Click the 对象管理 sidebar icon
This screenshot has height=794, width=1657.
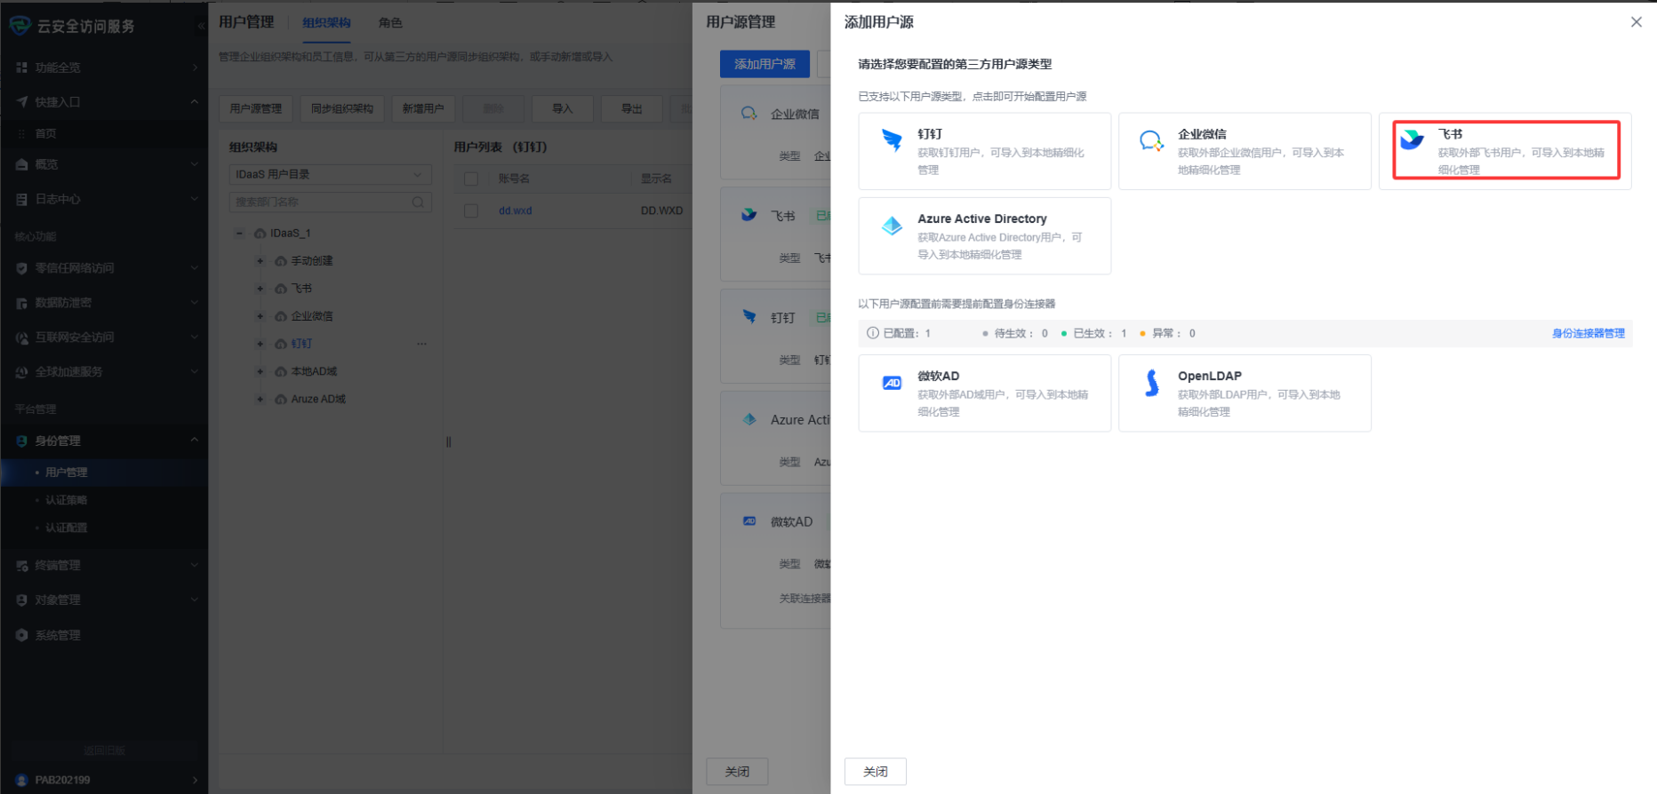click(x=21, y=600)
